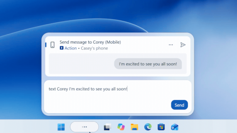This screenshot has height=133, width=237.
Task: Open Task View from taskbar
Action: pos(107,127)
